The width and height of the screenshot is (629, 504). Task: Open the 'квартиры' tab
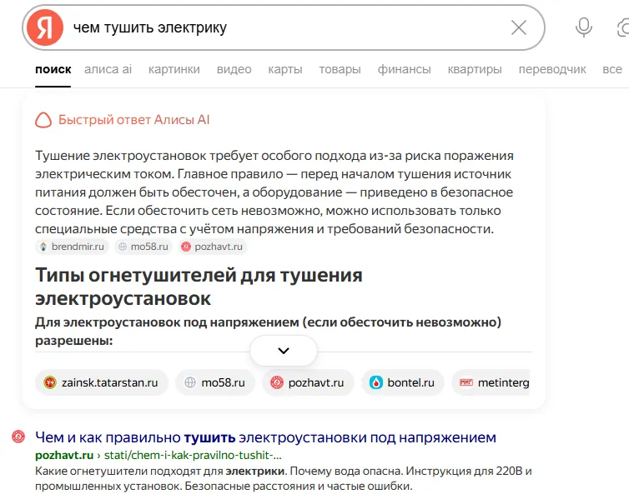click(x=475, y=69)
